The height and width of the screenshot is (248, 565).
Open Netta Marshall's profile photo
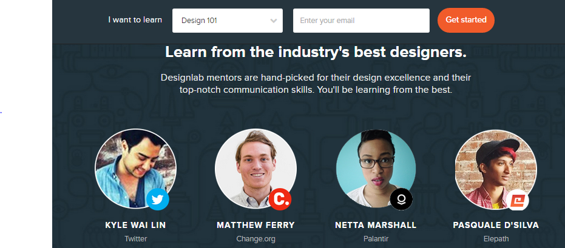(x=376, y=168)
